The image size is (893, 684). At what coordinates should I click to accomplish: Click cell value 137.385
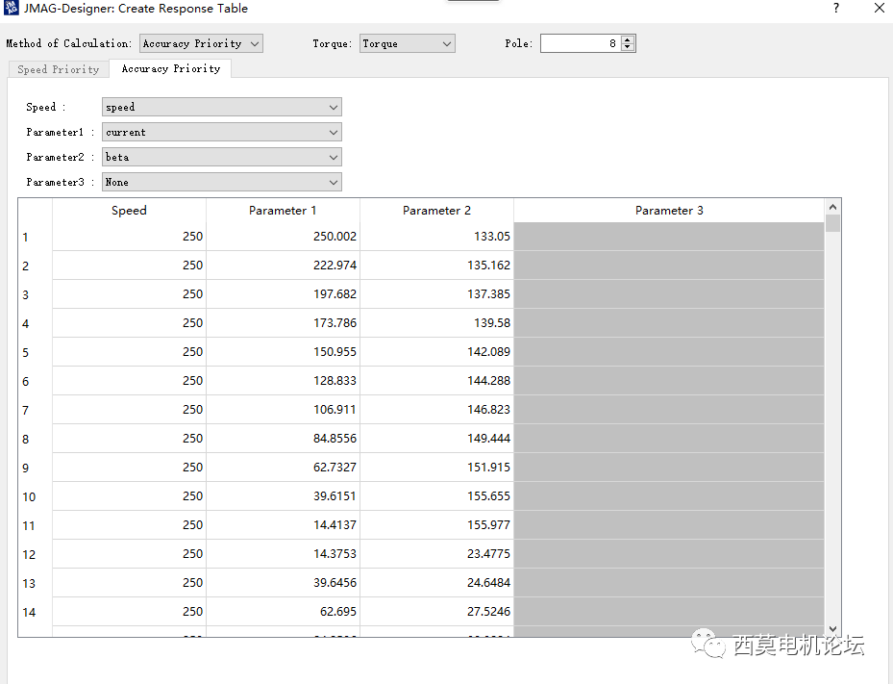[436, 294]
